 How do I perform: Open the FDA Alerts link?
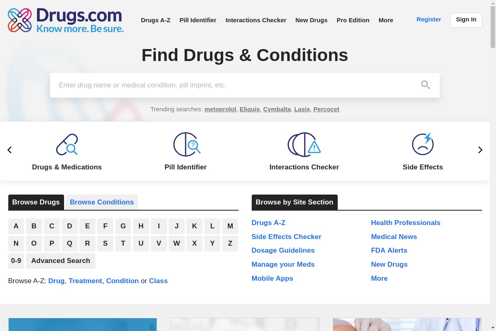389,251
